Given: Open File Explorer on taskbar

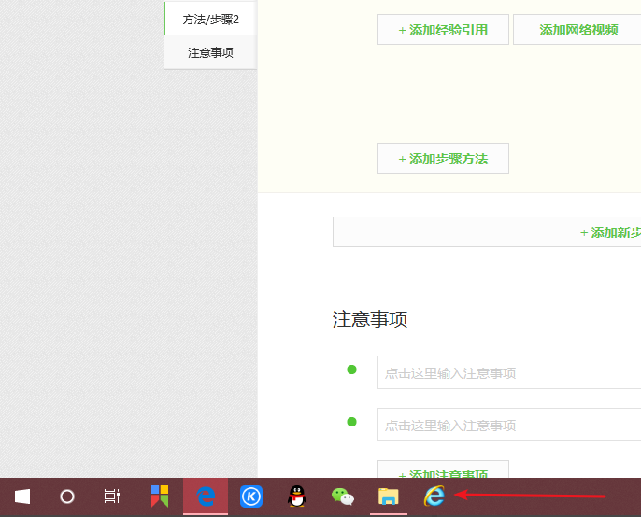Looking at the screenshot, I should pyautogui.click(x=389, y=496).
